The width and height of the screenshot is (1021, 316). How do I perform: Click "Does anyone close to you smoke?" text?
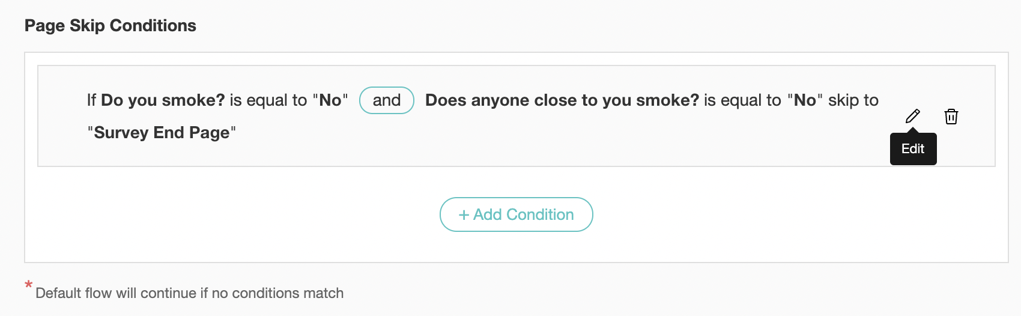click(x=562, y=100)
